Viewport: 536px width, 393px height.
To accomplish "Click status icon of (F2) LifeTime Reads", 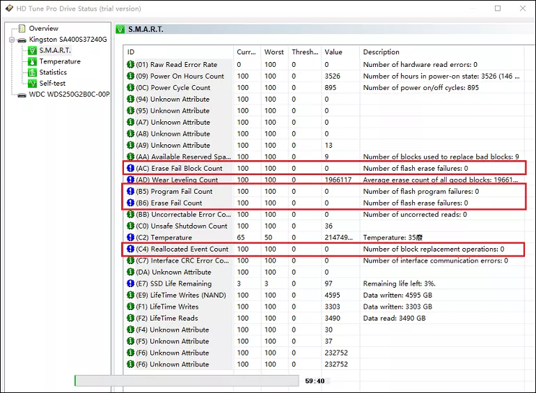I will 130,318.
